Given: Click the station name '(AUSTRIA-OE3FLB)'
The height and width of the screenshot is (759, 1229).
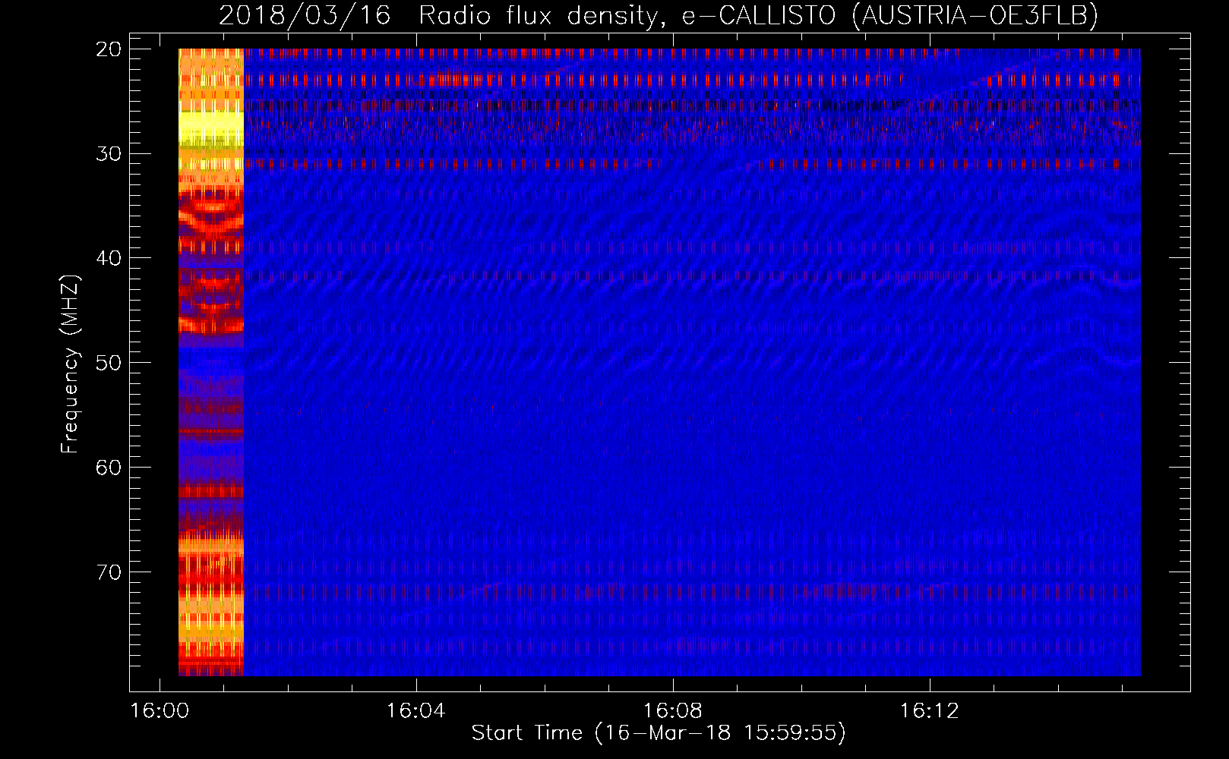Looking at the screenshot, I should 975,16.
